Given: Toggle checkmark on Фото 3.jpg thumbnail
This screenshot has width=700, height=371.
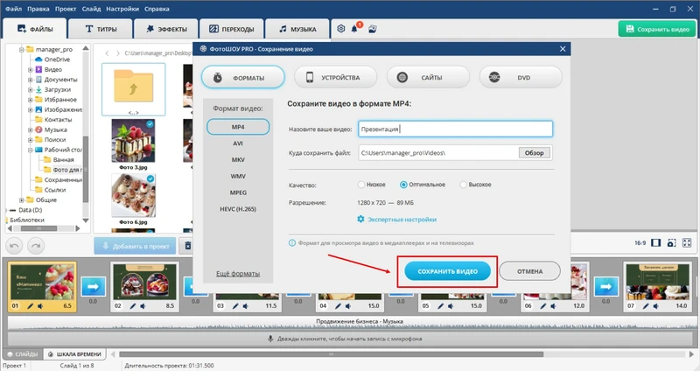Looking at the screenshot, I should click(150, 124).
